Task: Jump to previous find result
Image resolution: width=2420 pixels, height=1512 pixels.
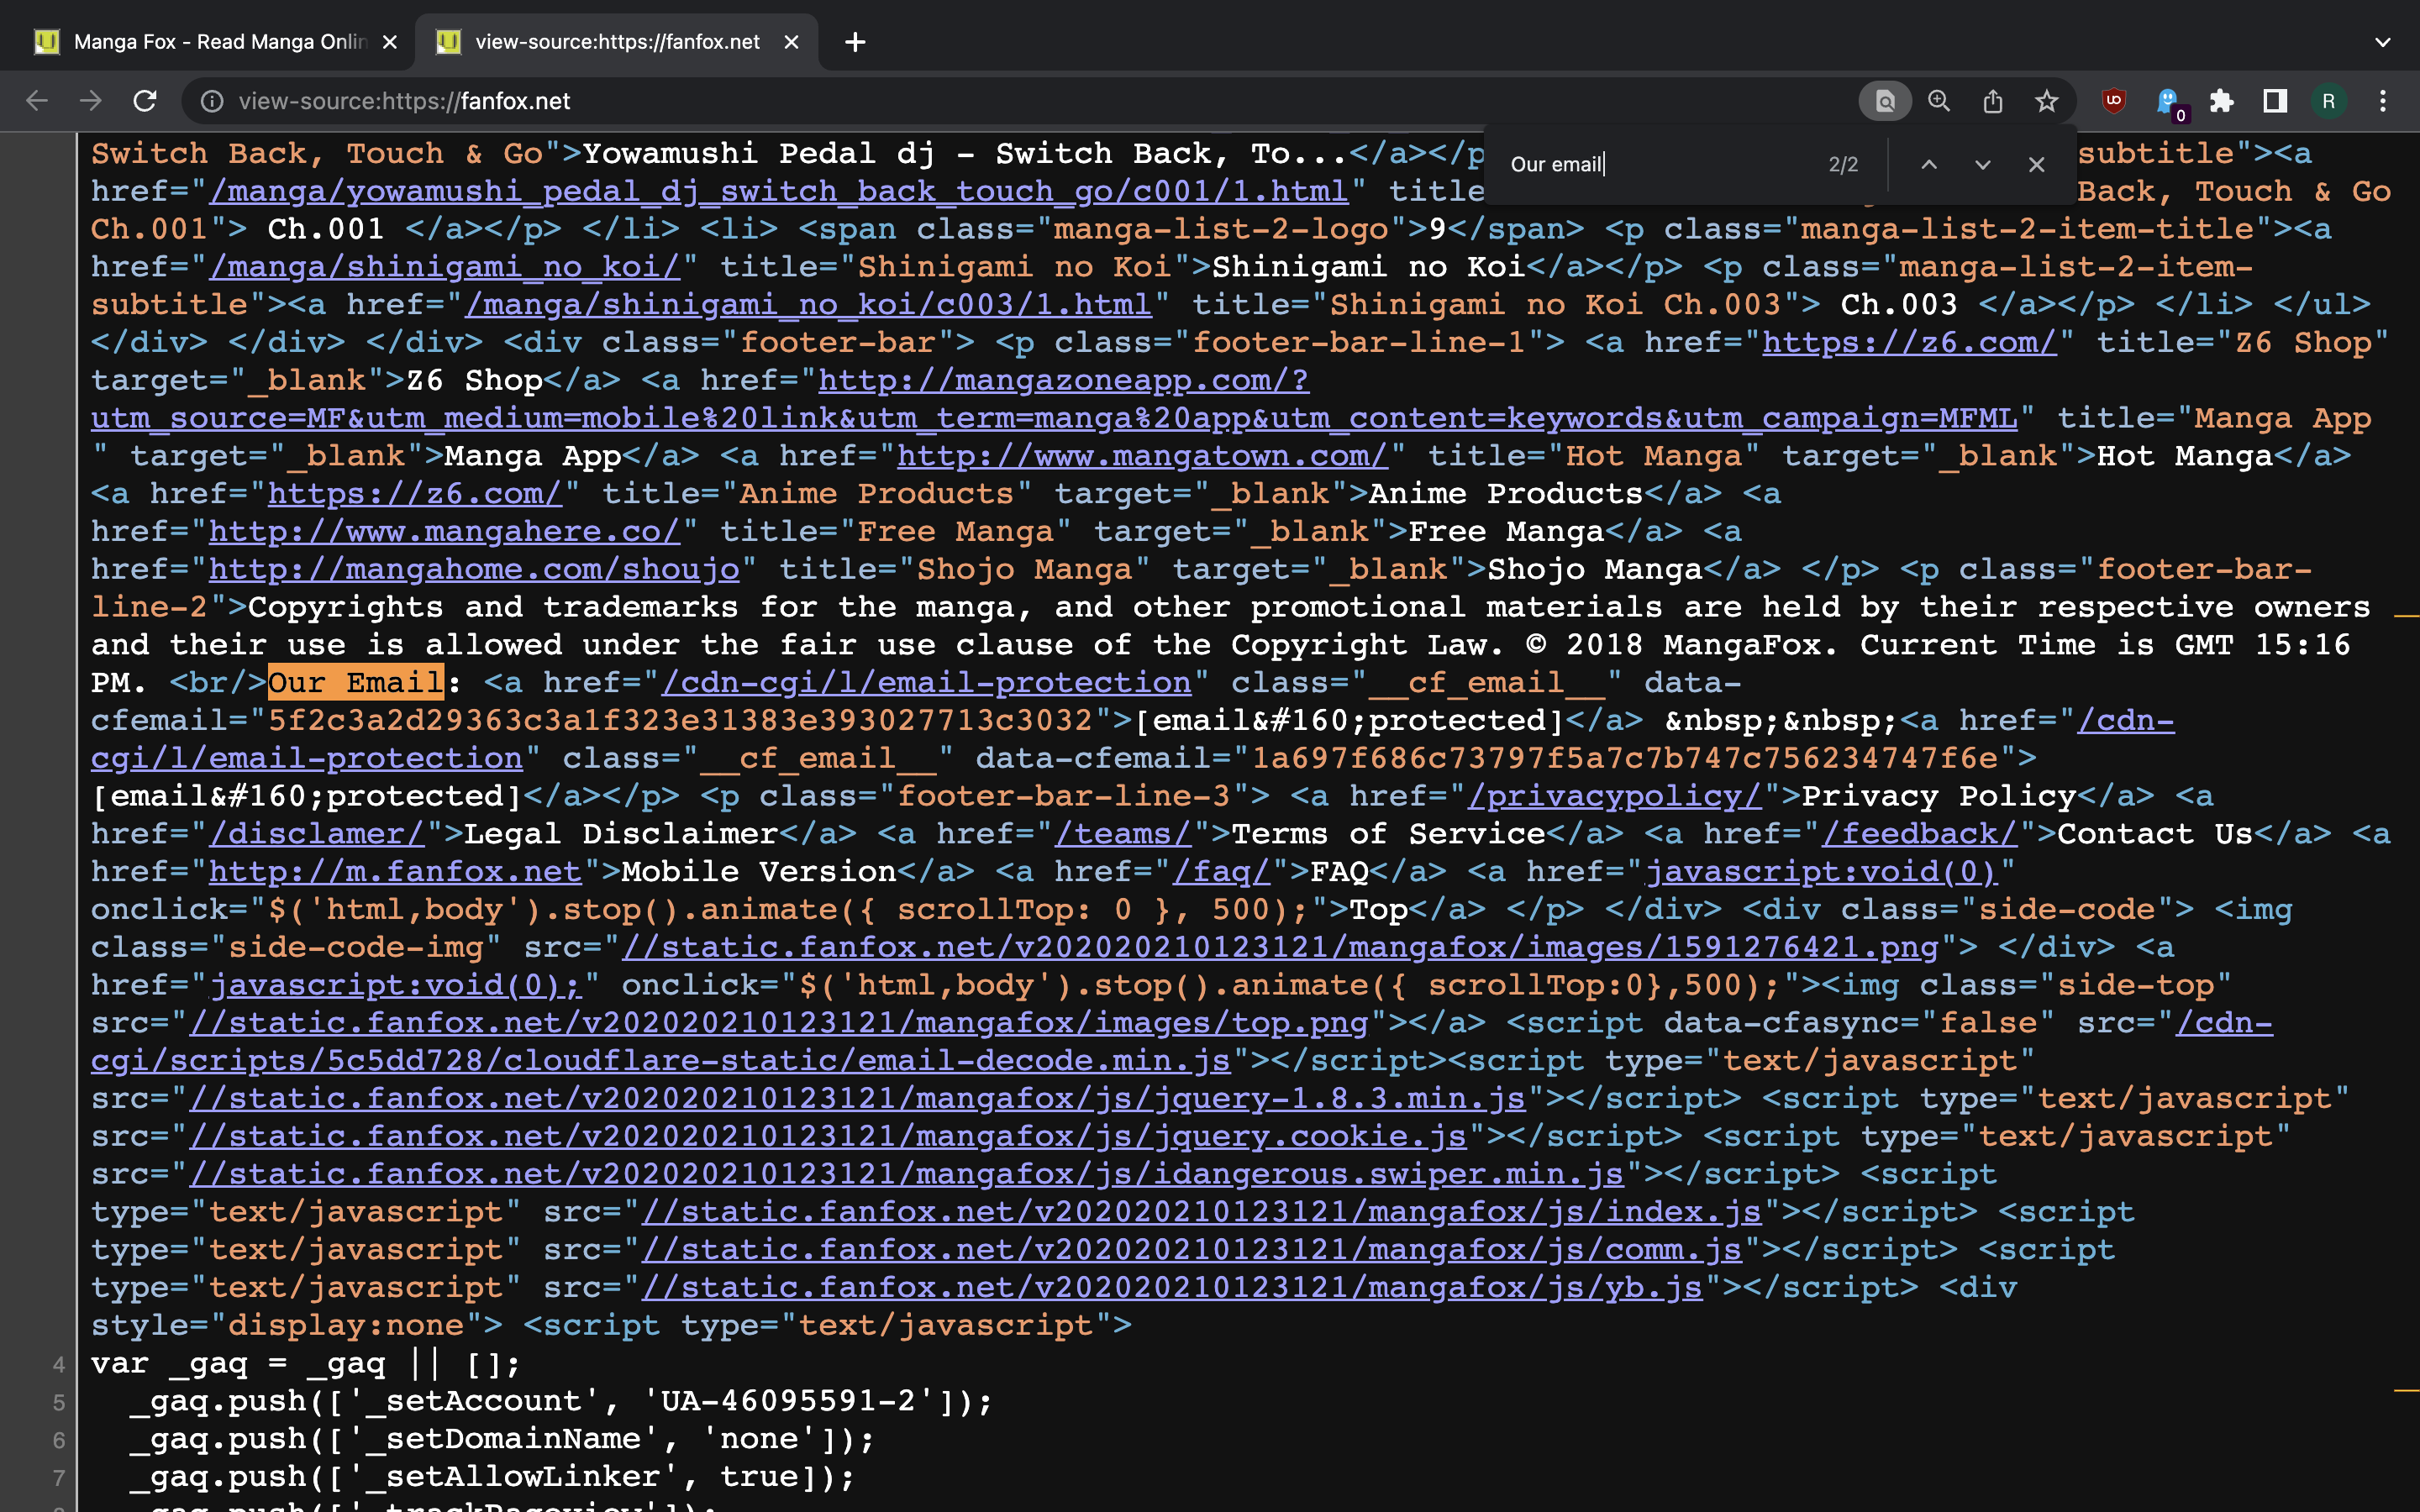Action: (x=1929, y=164)
